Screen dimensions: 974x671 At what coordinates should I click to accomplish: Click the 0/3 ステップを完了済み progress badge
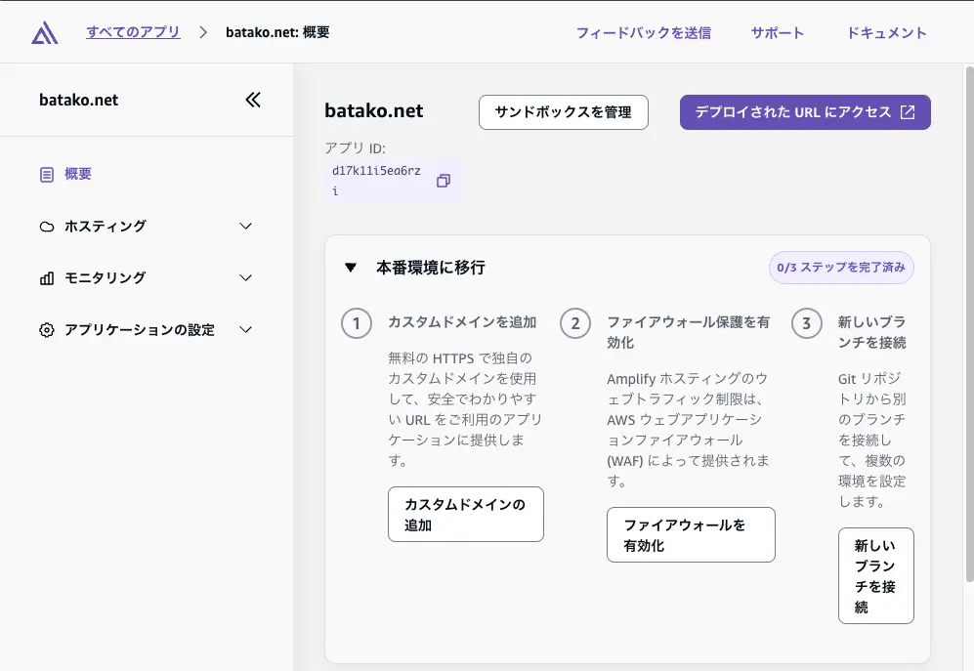840,267
